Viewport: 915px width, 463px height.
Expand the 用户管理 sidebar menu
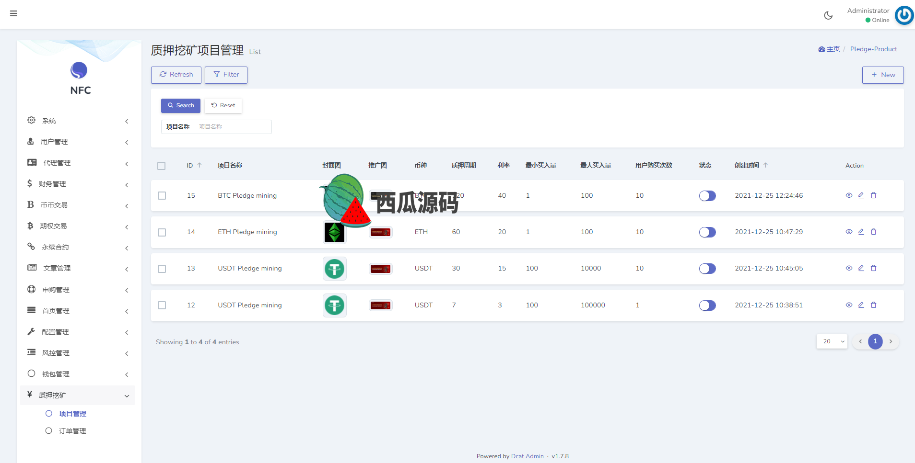(x=77, y=142)
